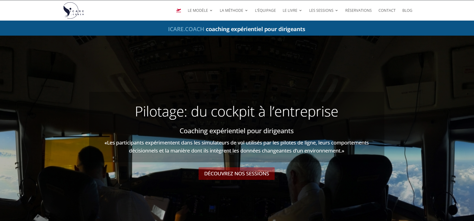Click DÉCOUVREZ NOS SESSIONS button
The width and height of the screenshot is (474, 221).
click(x=236, y=174)
